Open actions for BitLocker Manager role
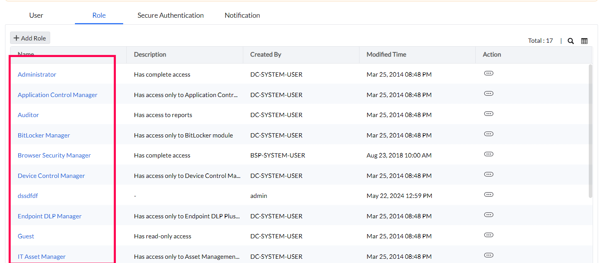The image size is (605, 263). pos(488,134)
